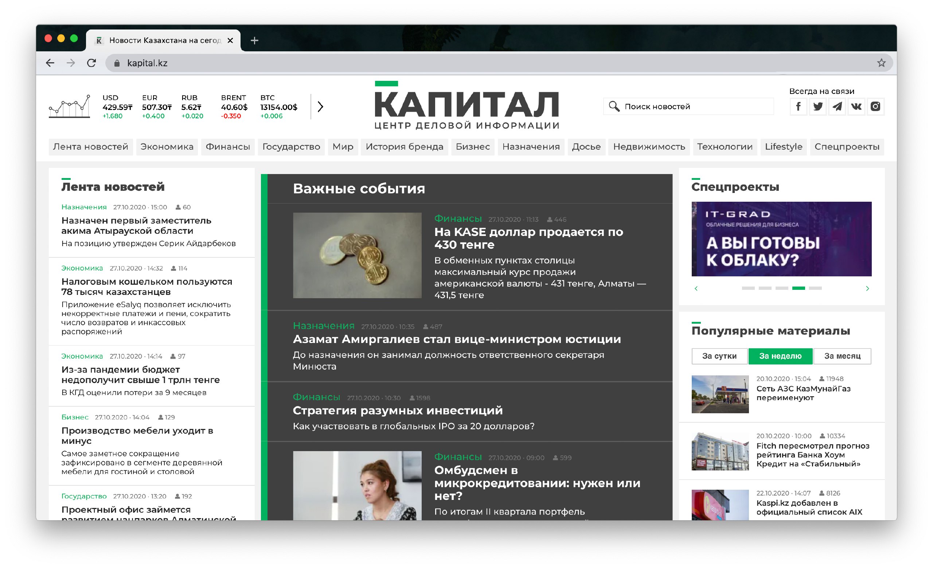Open the Facebook social icon
Image resolution: width=933 pixels, height=568 pixels.
798,107
